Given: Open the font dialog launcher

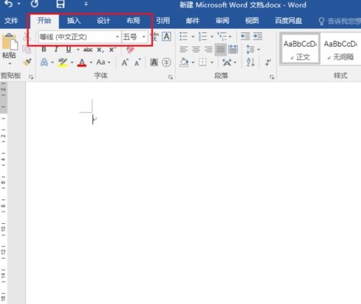Looking at the screenshot, I should (x=170, y=77).
